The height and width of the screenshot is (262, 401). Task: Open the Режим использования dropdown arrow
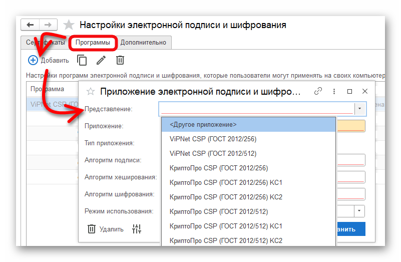[x=359, y=211]
